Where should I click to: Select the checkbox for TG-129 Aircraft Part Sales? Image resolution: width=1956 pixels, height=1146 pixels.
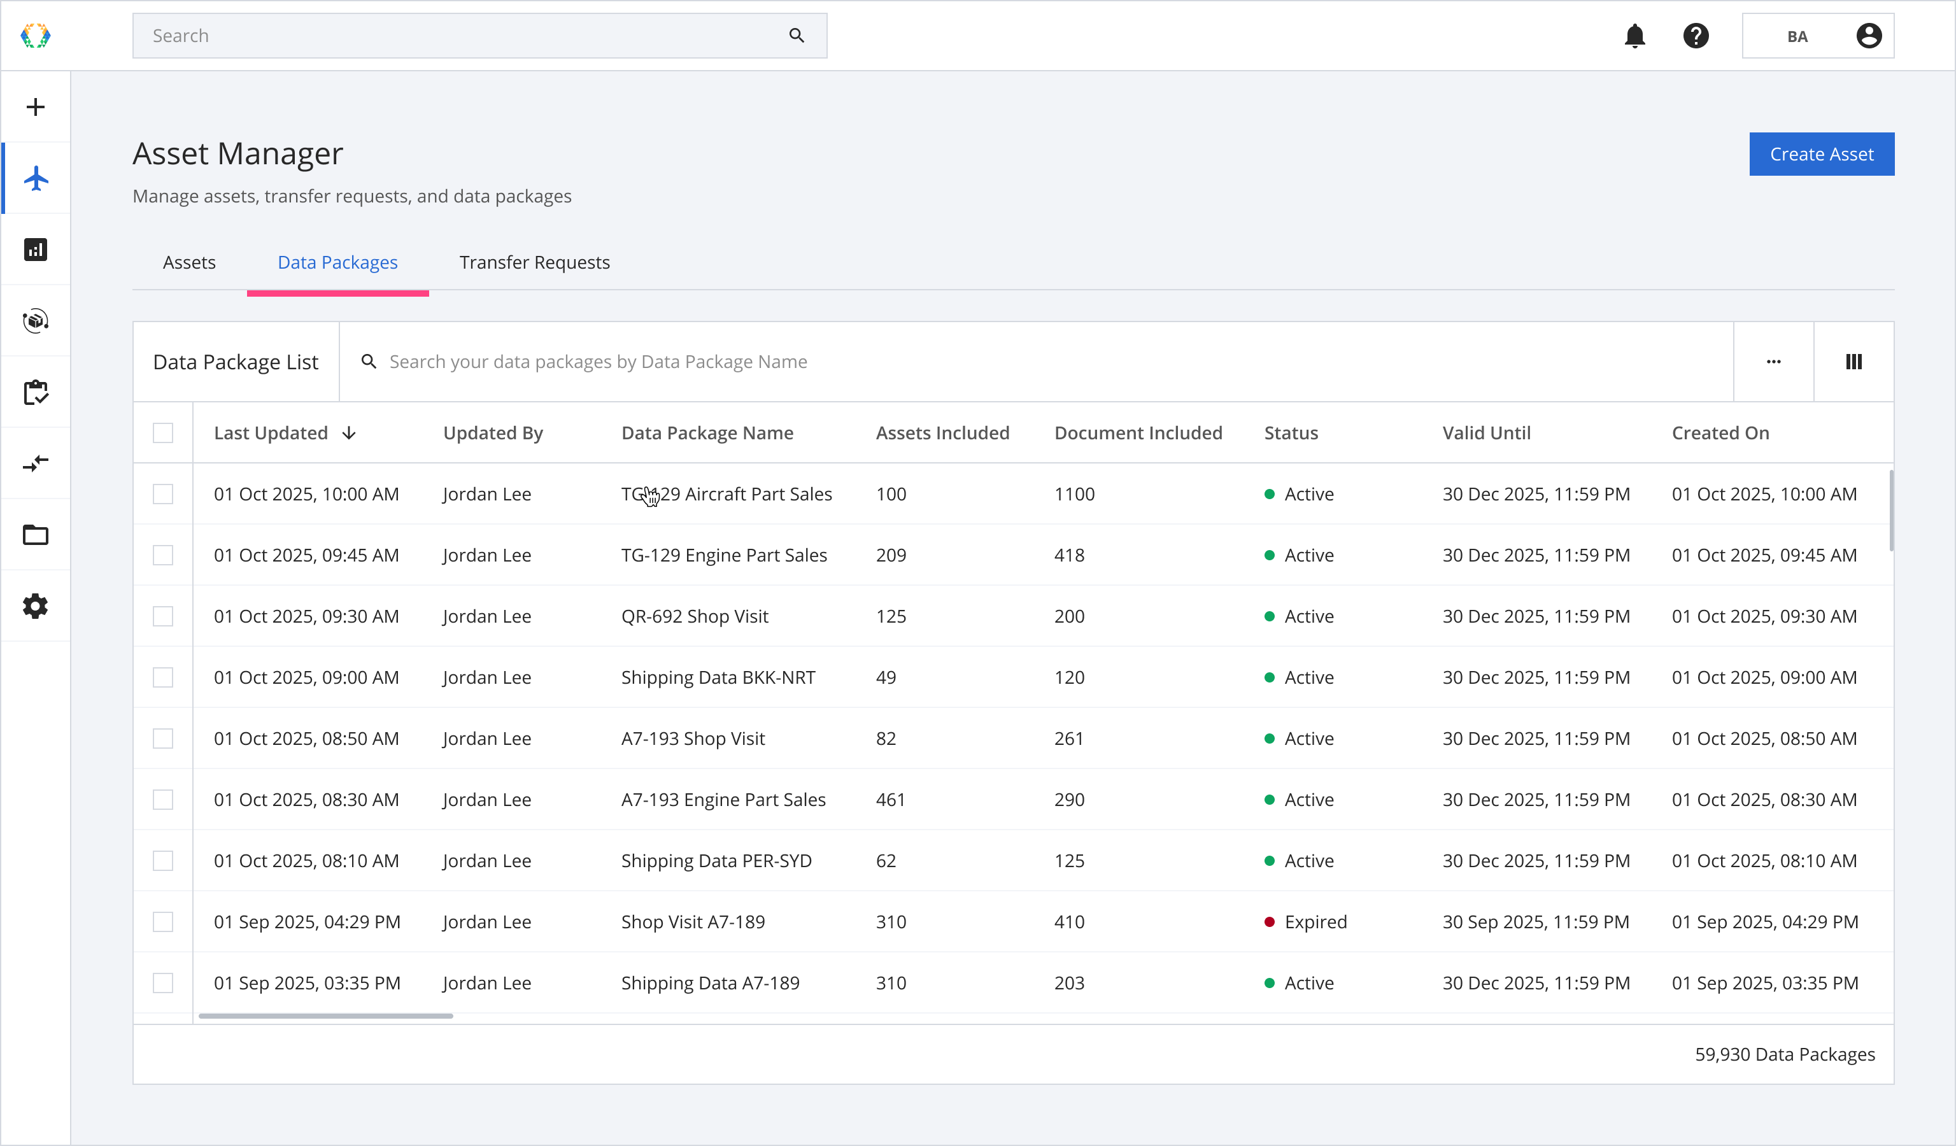(163, 494)
